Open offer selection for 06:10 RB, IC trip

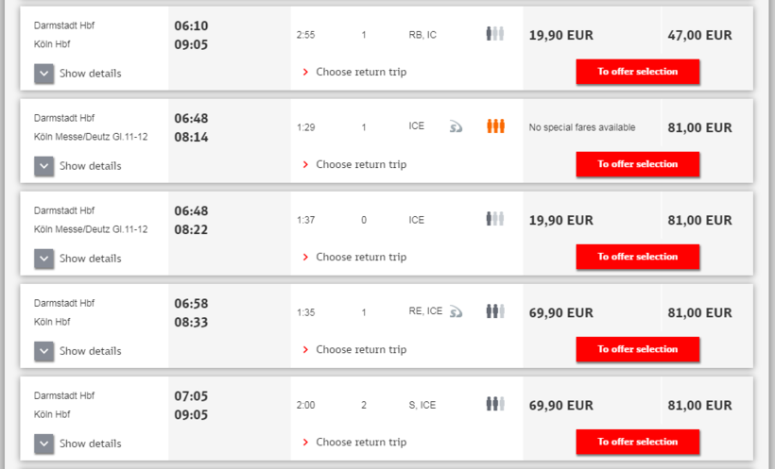tap(637, 72)
